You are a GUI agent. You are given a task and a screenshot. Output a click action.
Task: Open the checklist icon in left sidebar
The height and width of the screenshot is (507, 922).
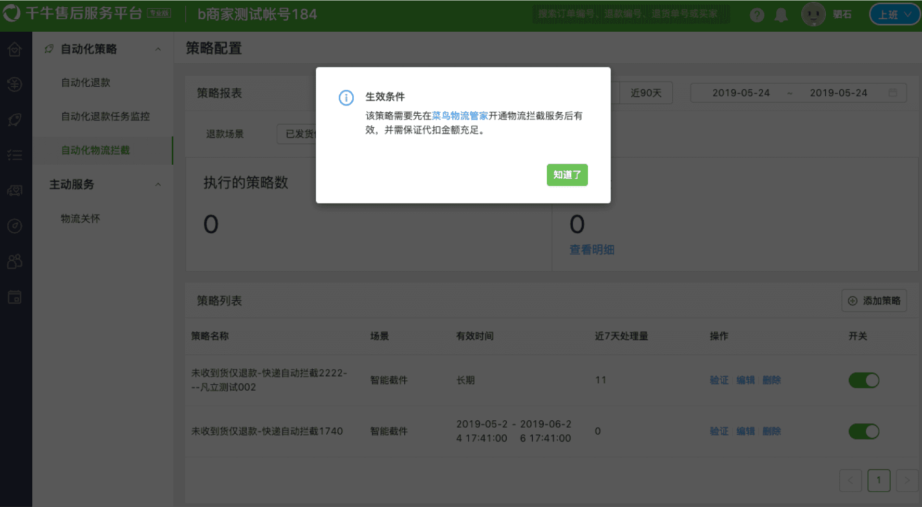15,155
